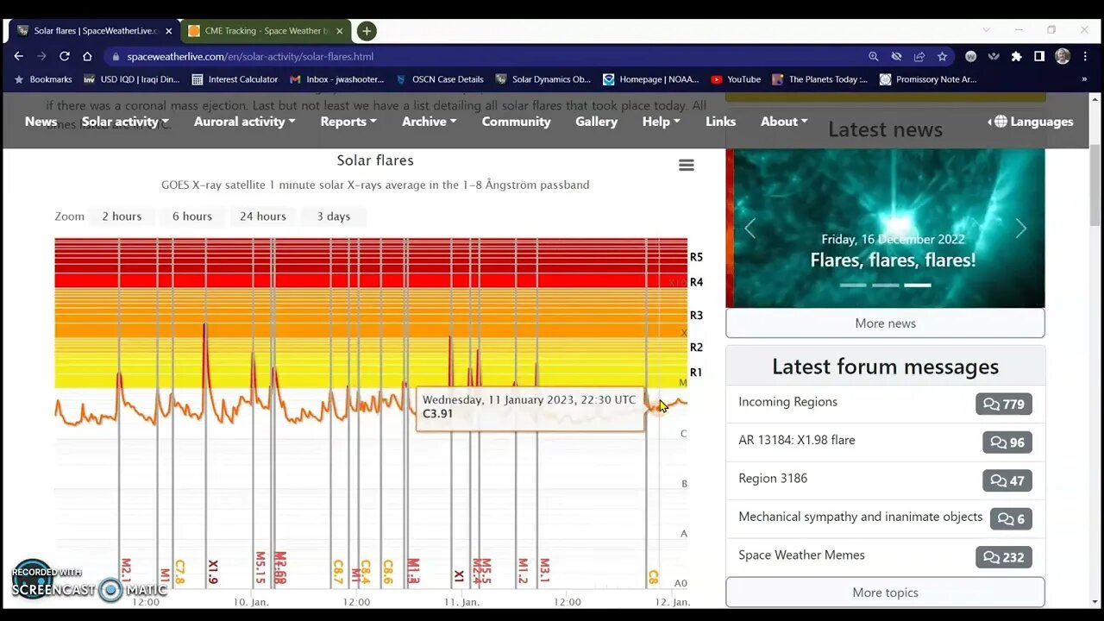1104x621 pixels.
Task: Expand the About dropdown
Action: (784, 122)
